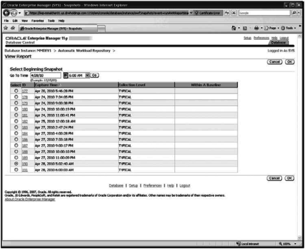Click the browser Forward arrow button
The image size is (305, 249).
point(14,13)
